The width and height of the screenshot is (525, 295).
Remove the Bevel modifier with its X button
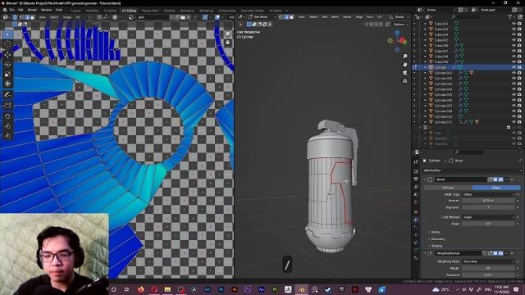coord(512,179)
